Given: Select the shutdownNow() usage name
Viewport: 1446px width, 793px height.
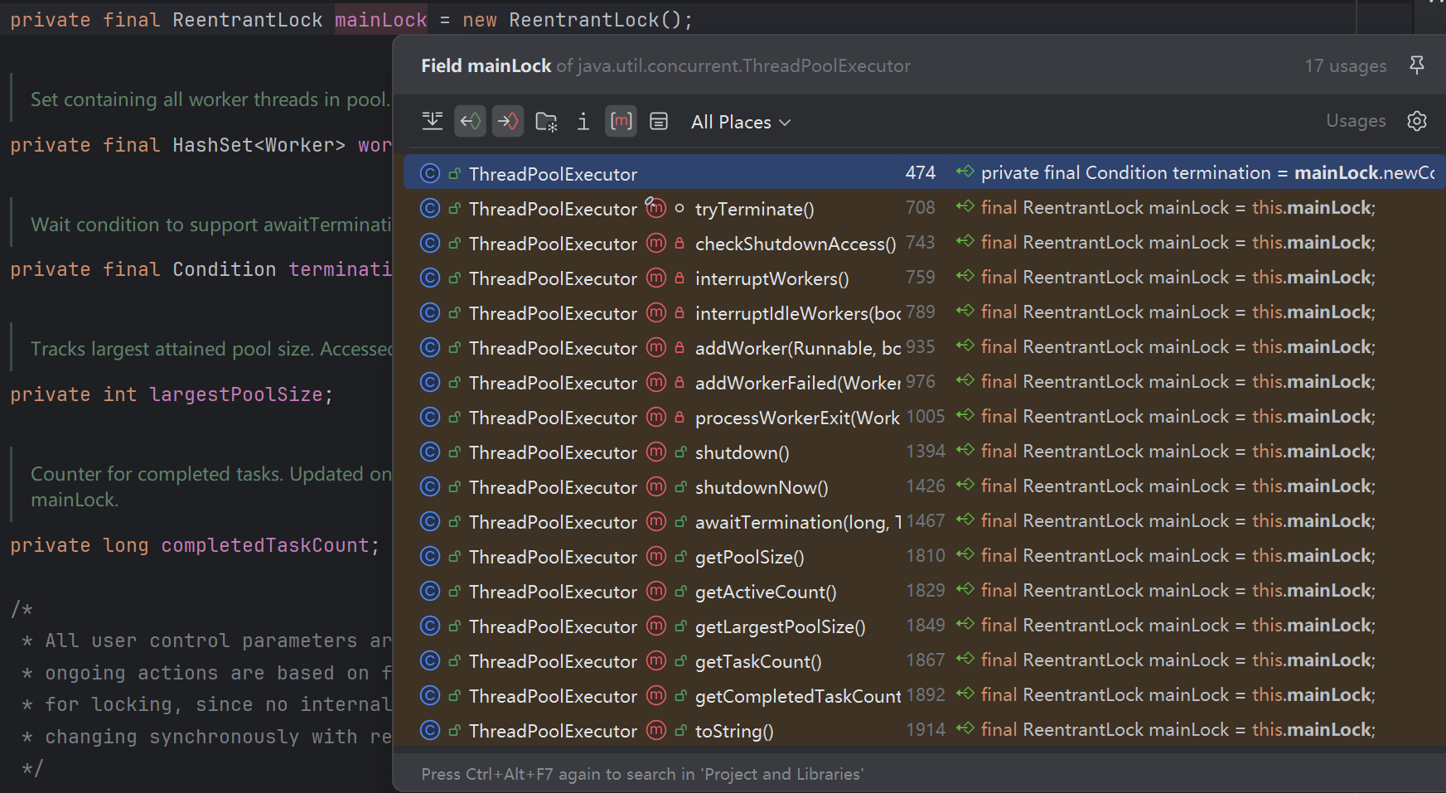Looking at the screenshot, I should click(762, 487).
